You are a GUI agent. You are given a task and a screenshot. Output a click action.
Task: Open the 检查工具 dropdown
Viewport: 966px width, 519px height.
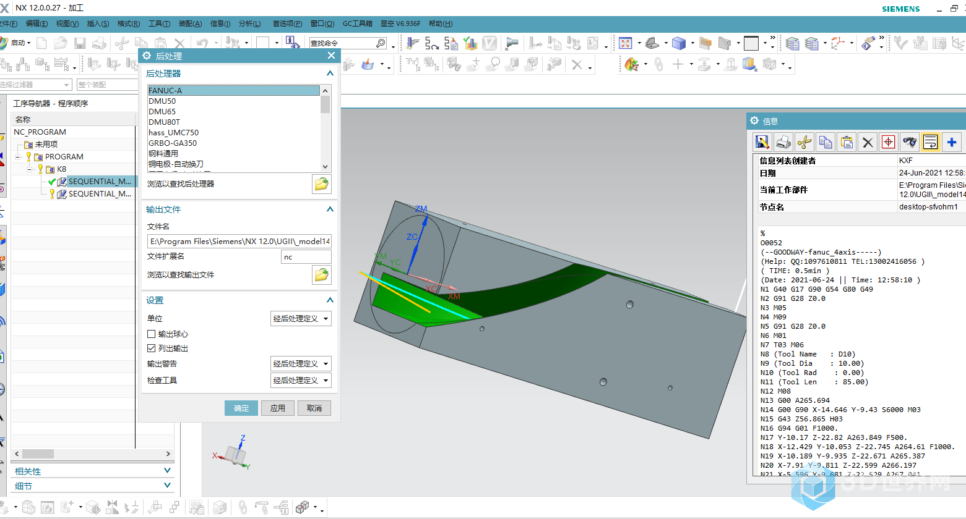301,381
